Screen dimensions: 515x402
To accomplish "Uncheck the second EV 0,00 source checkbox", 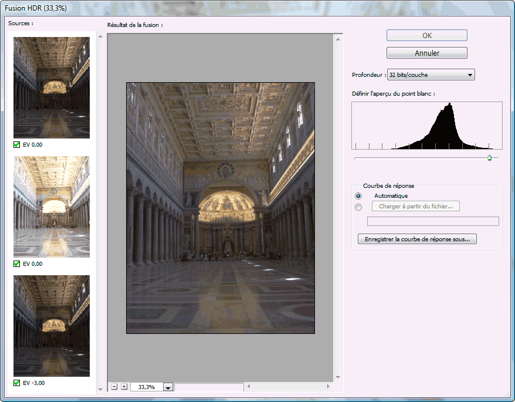I will [16, 264].
